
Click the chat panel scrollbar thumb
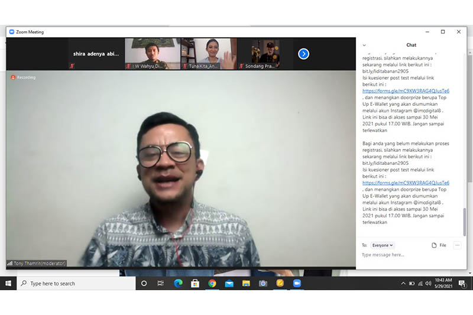pyautogui.click(x=465, y=222)
